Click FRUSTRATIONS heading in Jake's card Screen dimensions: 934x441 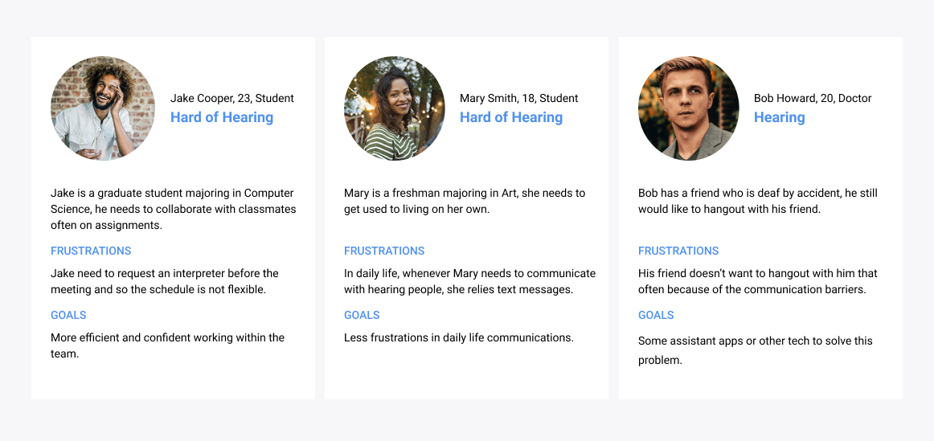(x=91, y=251)
